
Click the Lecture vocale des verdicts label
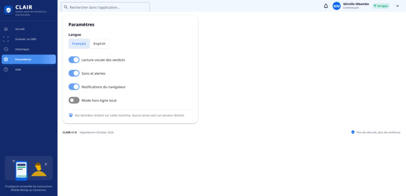[x=103, y=60]
